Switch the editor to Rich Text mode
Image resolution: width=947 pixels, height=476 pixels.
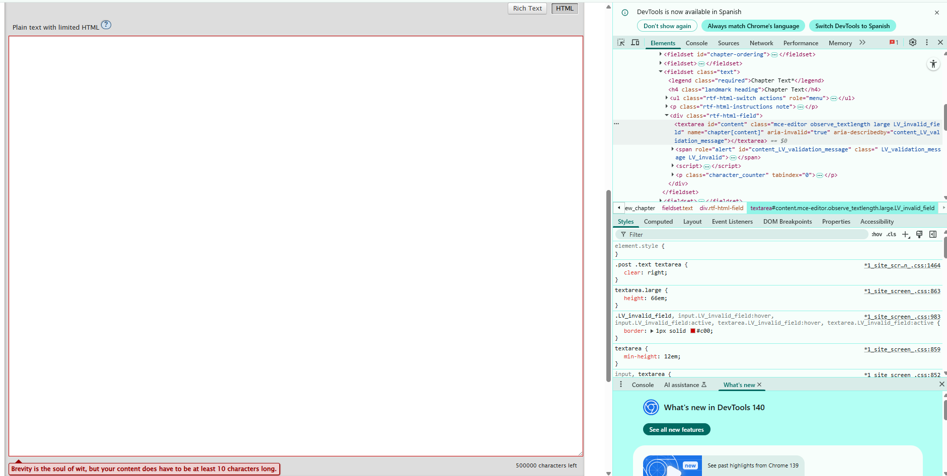tap(527, 9)
